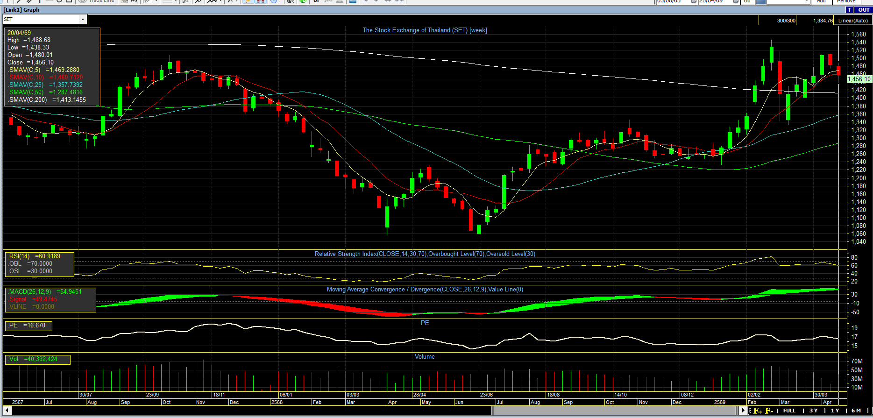Set chart range to 6 M

[x=856, y=411]
